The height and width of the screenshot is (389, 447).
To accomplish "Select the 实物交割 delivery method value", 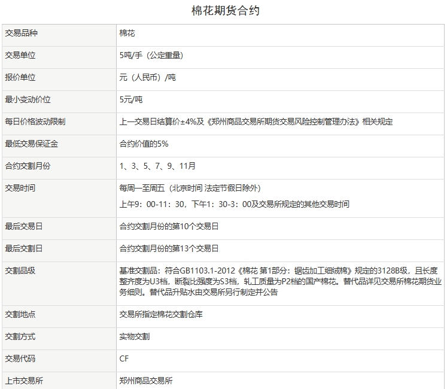I will point(135,336).
